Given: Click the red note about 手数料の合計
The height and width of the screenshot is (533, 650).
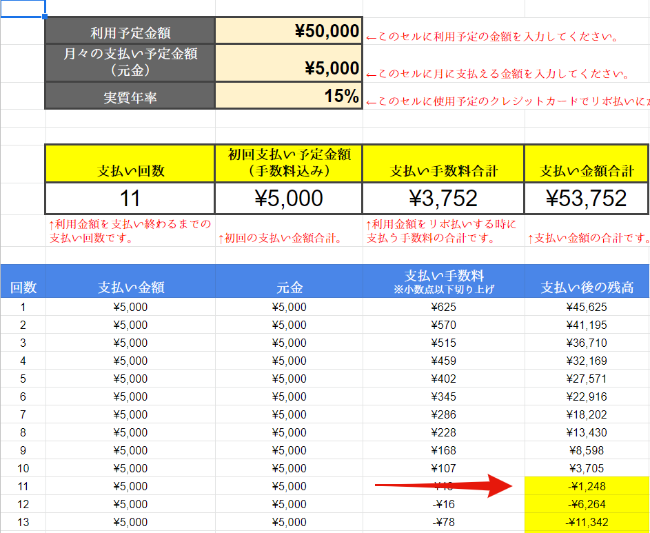Looking at the screenshot, I should [x=440, y=230].
